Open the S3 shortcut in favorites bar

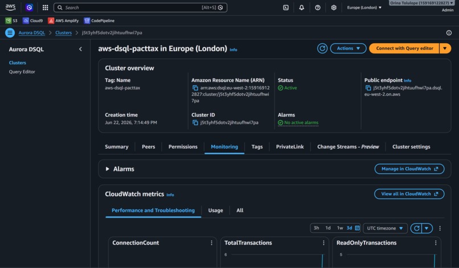tap(11, 21)
